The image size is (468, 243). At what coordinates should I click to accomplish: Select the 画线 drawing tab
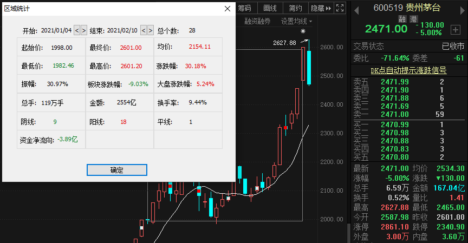point(270,8)
